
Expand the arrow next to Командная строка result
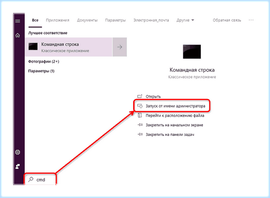pos(120,47)
